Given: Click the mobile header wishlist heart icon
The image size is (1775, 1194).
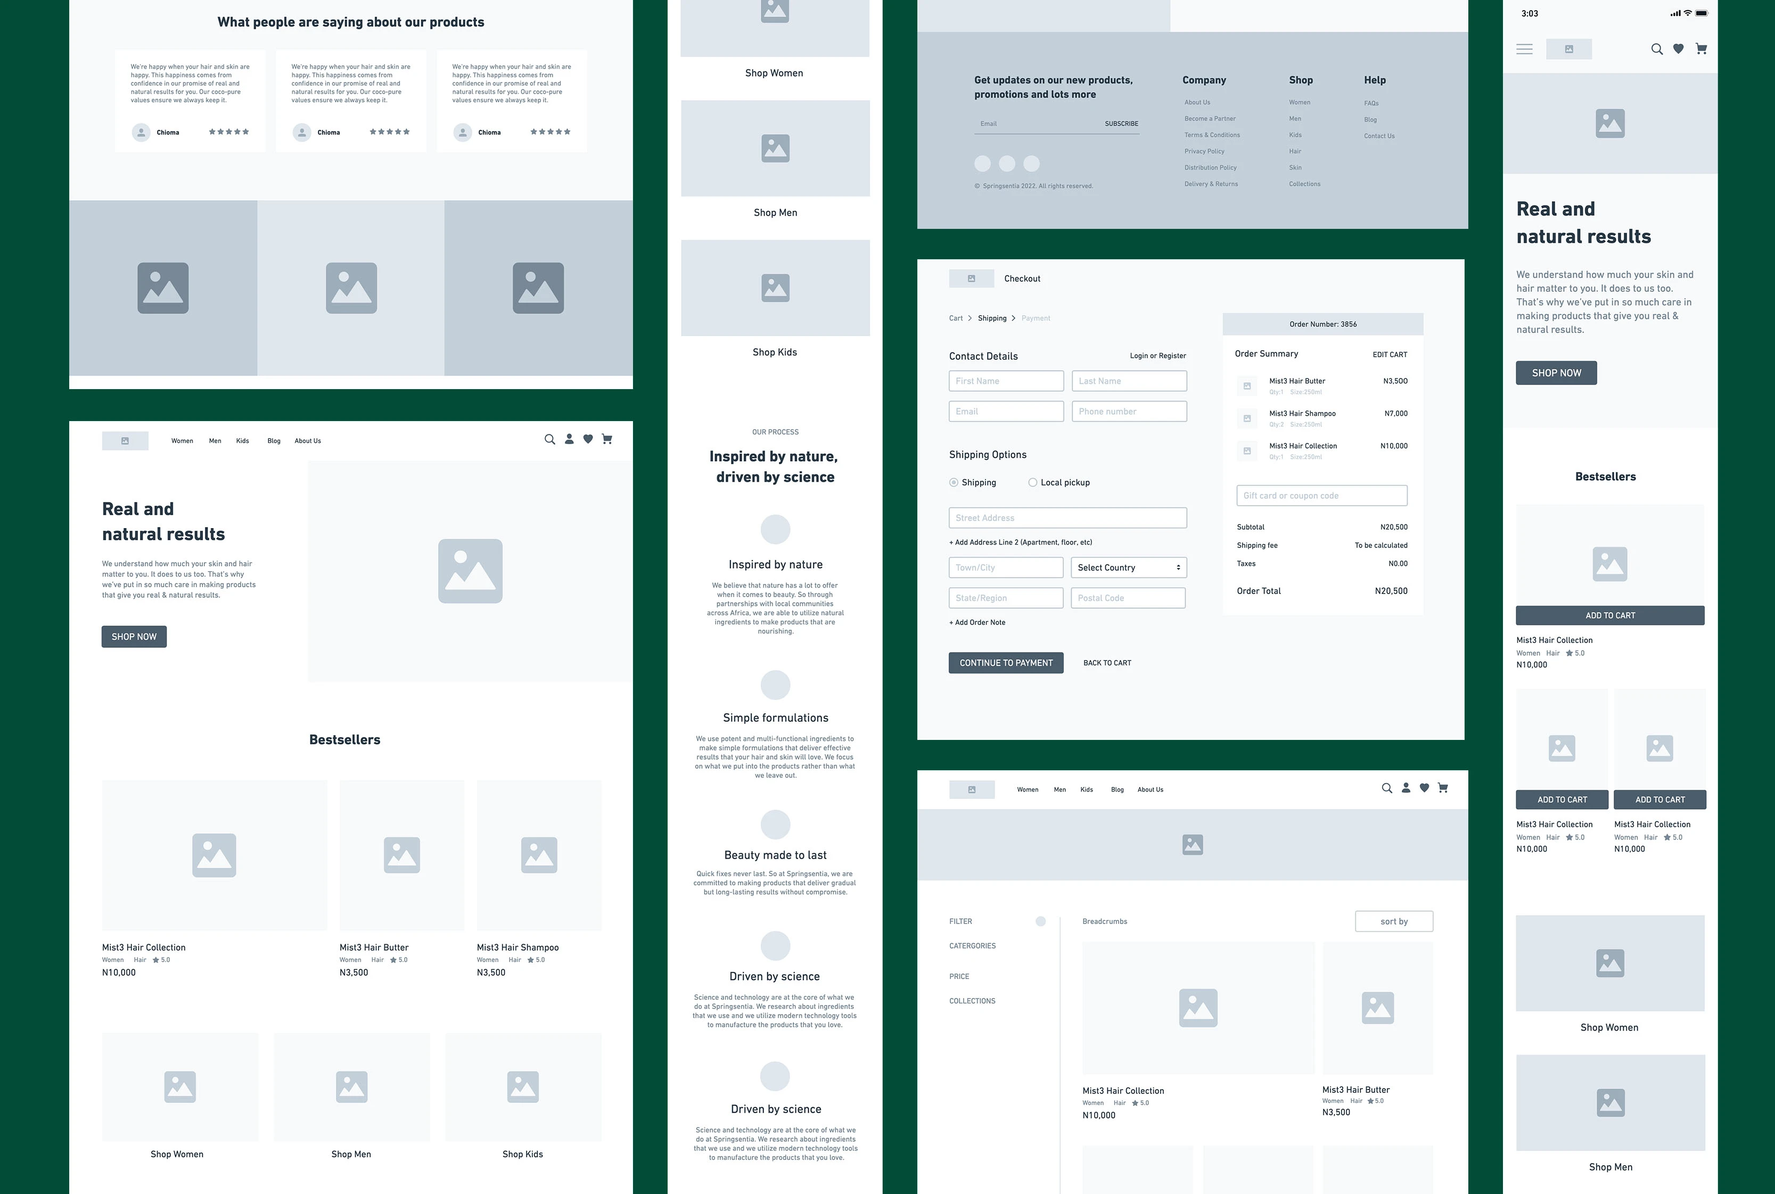Looking at the screenshot, I should (x=1678, y=49).
